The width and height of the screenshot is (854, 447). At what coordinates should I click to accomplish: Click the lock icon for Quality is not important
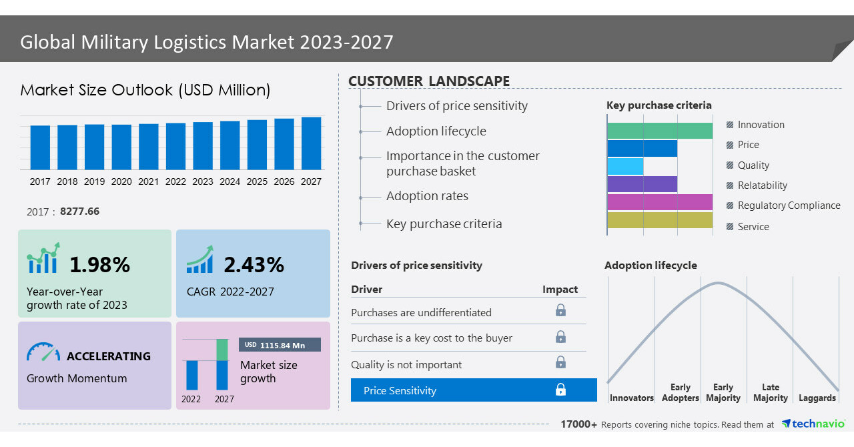pyautogui.click(x=560, y=362)
